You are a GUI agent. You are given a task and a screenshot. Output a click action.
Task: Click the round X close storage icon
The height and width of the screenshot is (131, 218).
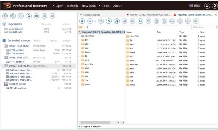click(53, 16)
